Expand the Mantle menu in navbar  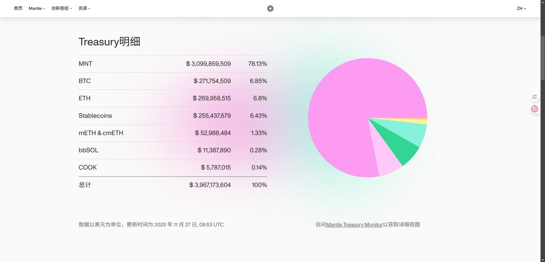coord(37,8)
